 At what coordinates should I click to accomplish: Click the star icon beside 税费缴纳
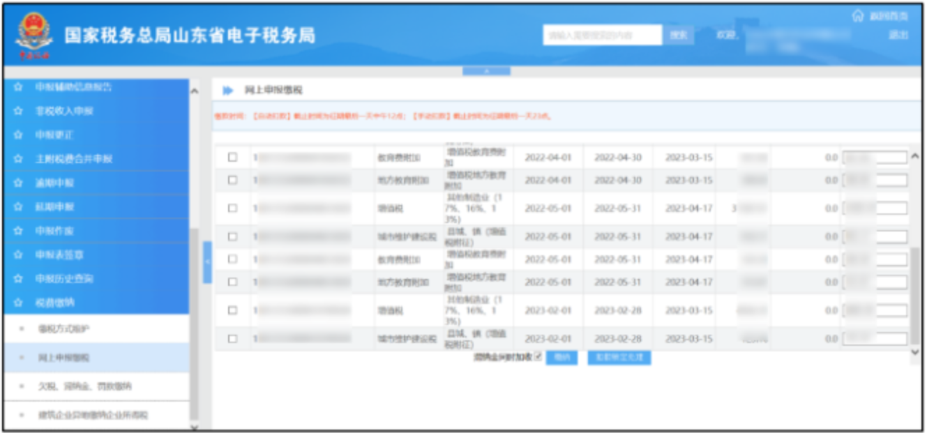pyautogui.click(x=19, y=303)
